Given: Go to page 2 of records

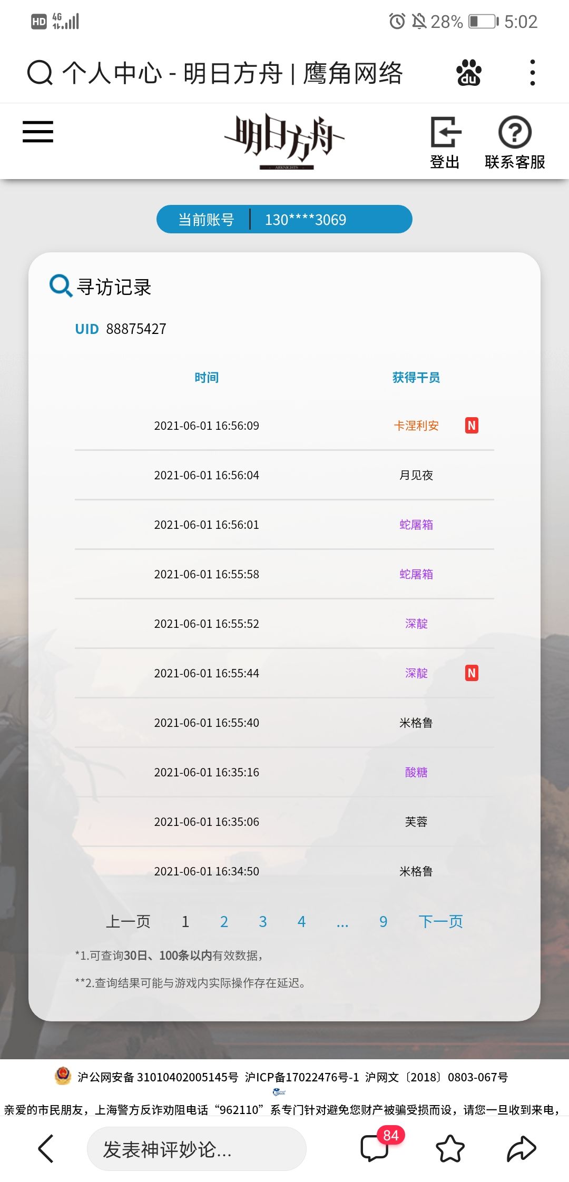Looking at the screenshot, I should [x=224, y=921].
